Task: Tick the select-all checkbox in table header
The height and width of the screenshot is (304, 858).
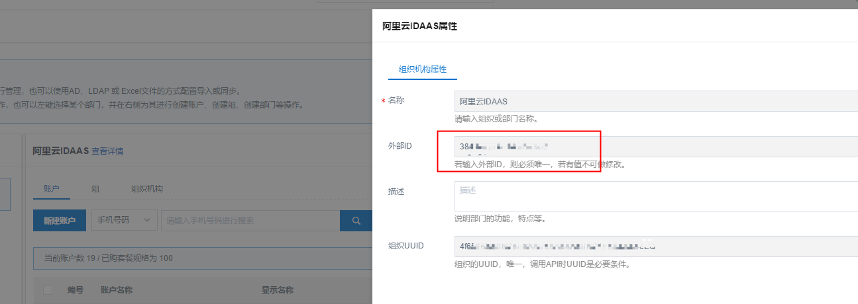Action: click(x=48, y=290)
